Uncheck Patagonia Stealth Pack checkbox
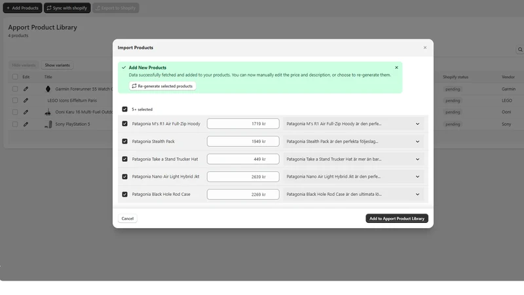Viewport: 524px width, 295px height. click(124, 141)
